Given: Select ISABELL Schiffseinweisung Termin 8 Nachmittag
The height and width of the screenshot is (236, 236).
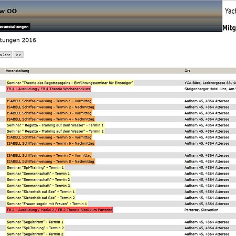Looking at the screenshot, I should pos(50,162).
